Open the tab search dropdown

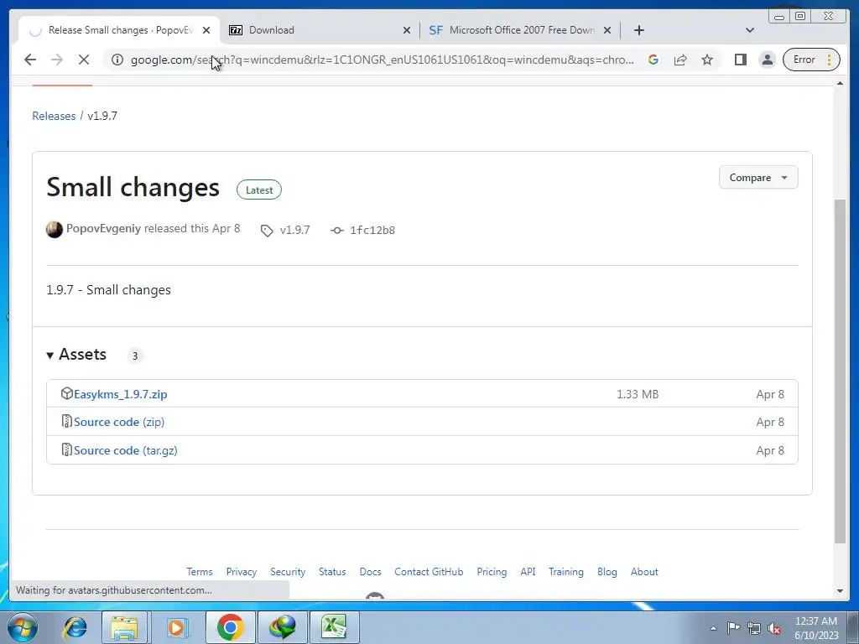pyautogui.click(x=750, y=30)
